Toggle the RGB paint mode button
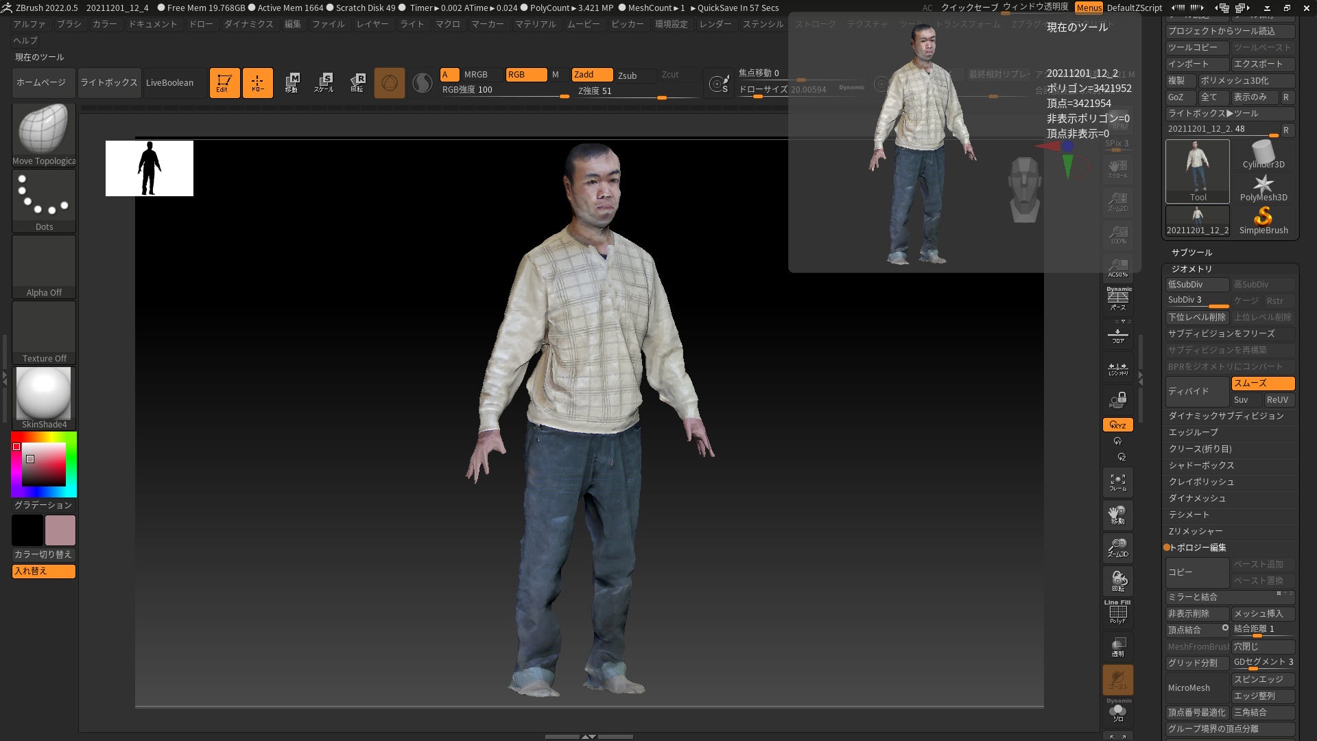 (x=525, y=75)
